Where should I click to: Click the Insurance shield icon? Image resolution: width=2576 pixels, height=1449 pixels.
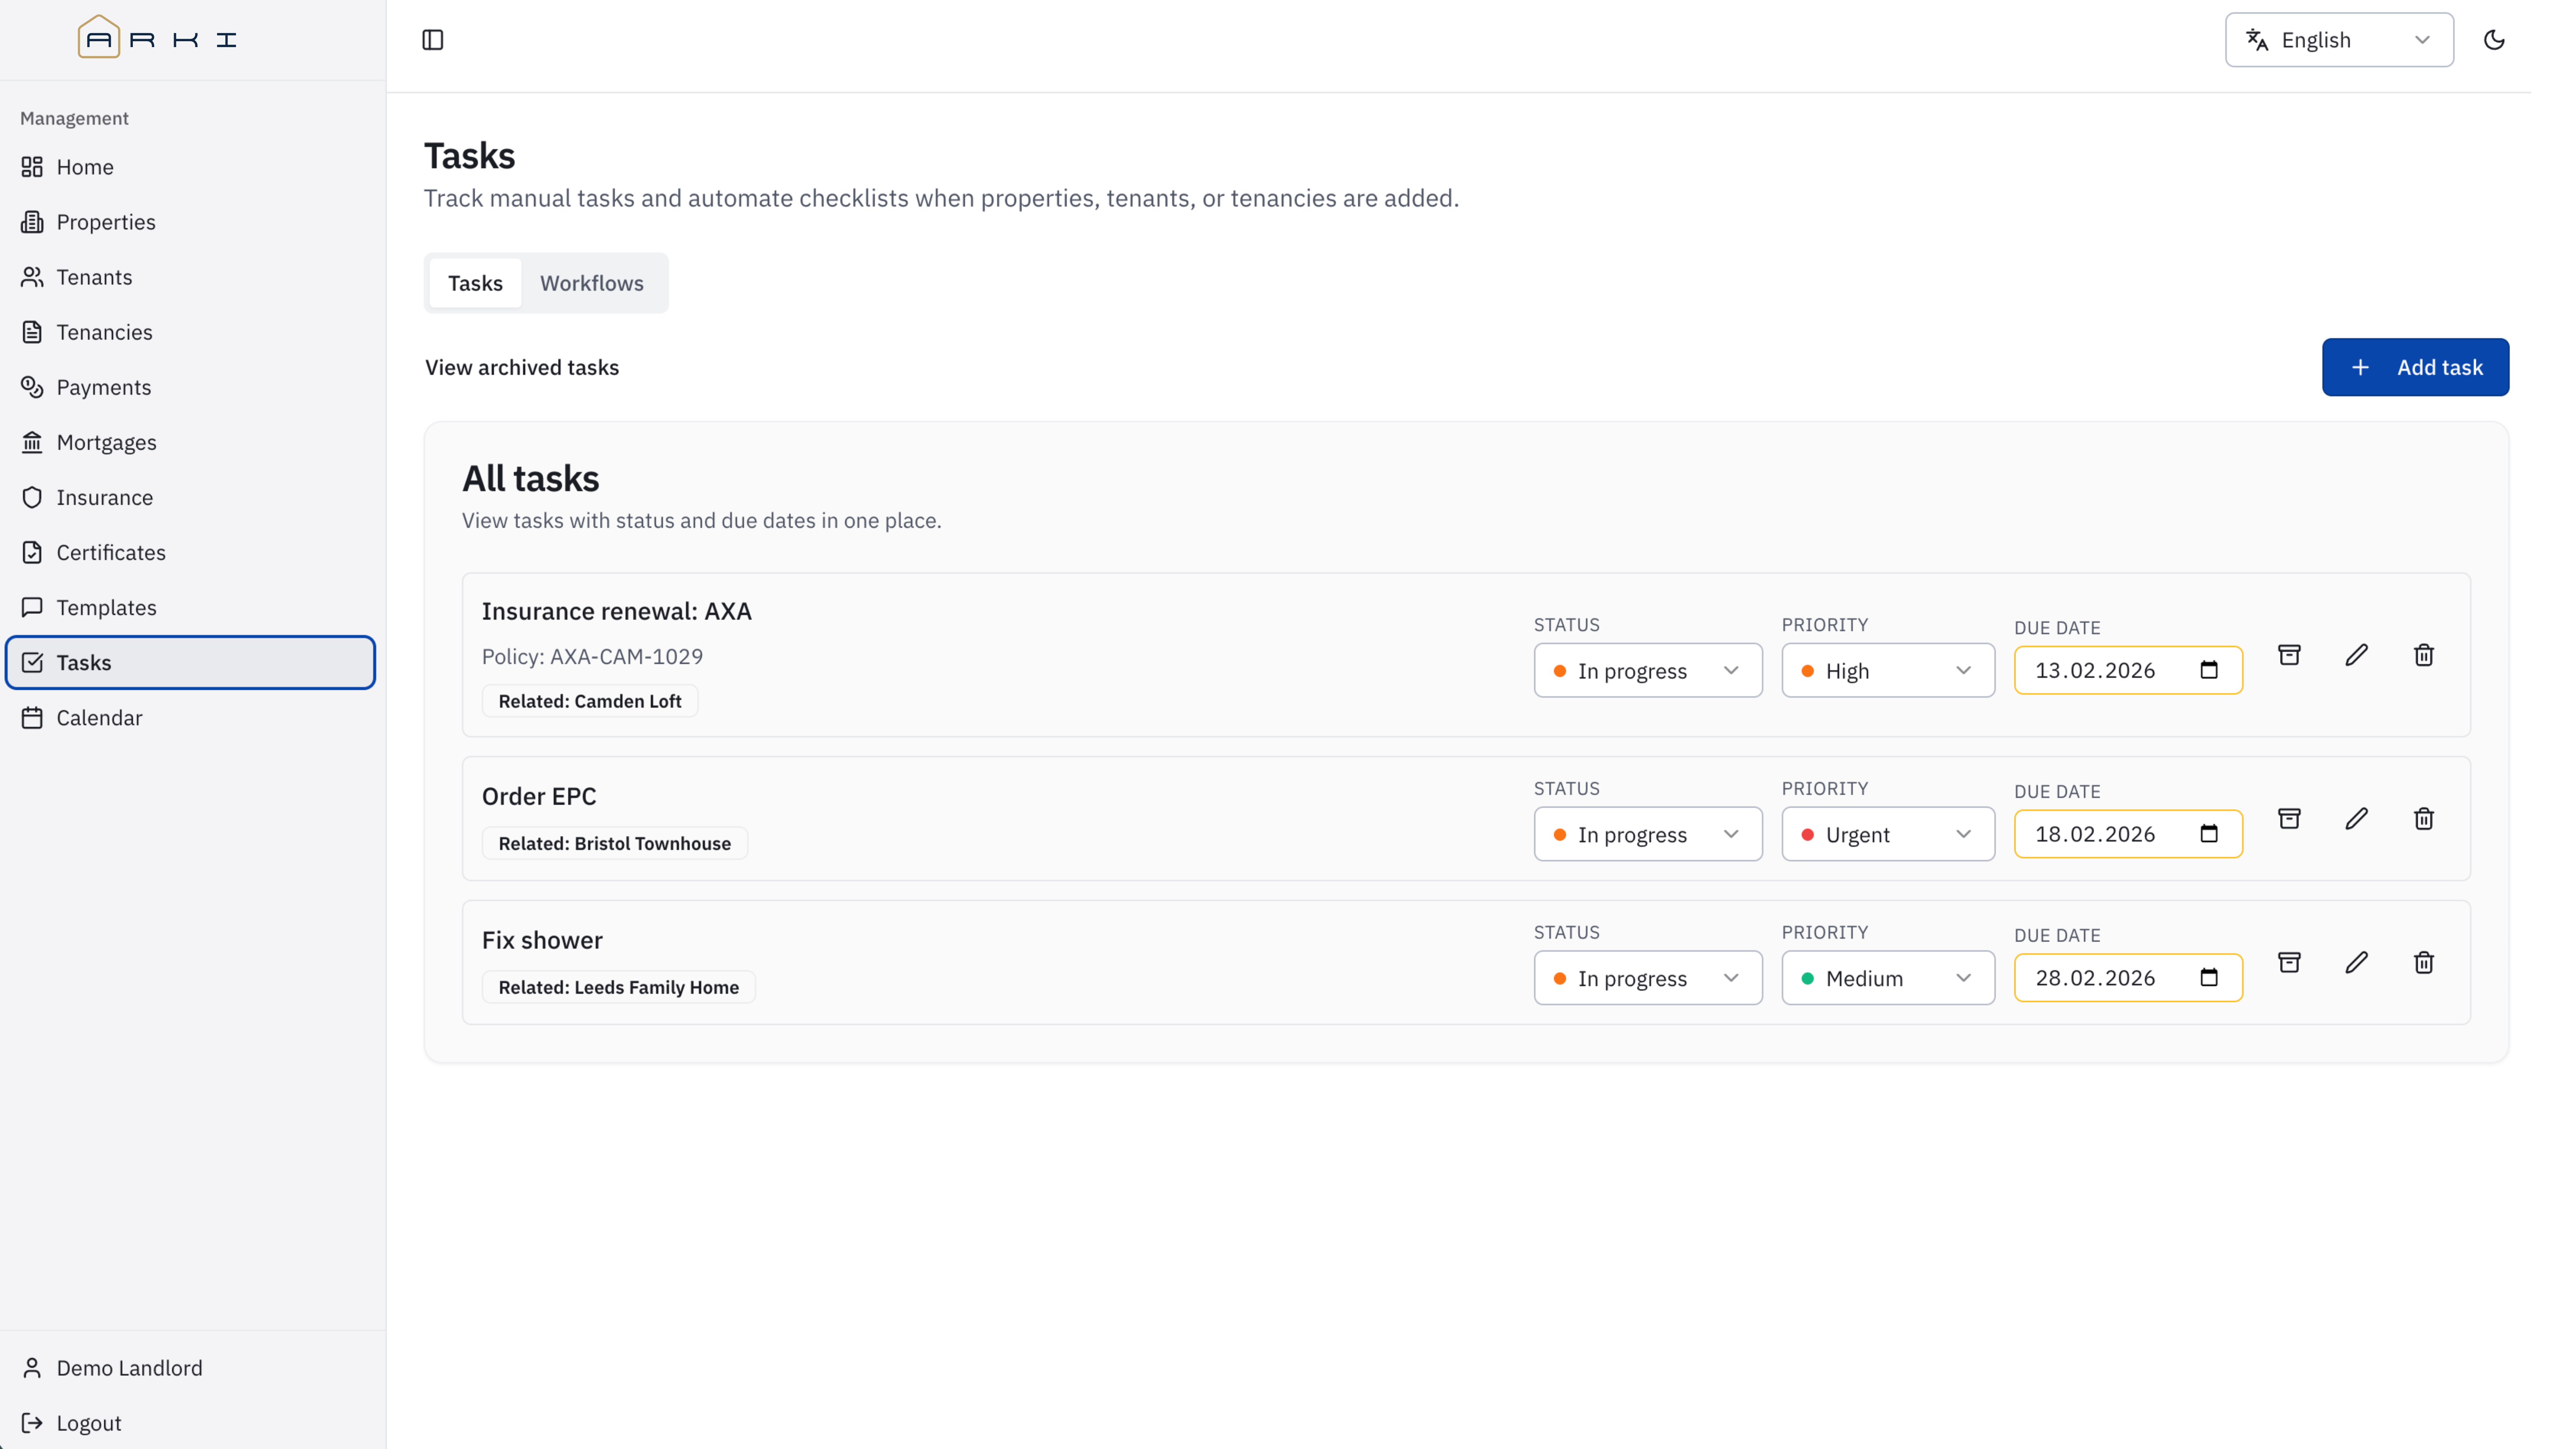pyautogui.click(x=32, y=497)
